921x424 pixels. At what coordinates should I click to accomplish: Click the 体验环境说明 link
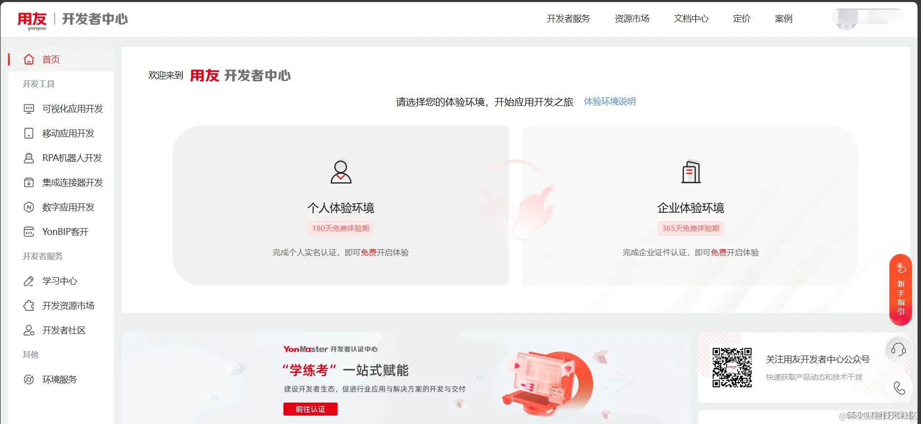coord(610,101)
